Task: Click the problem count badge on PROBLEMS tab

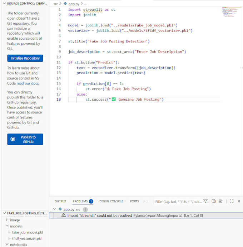Action: (91, 201)
